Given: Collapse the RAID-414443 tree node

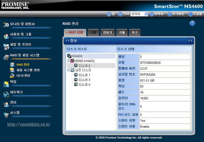Looking at the screenshot, I should (68, 61).
